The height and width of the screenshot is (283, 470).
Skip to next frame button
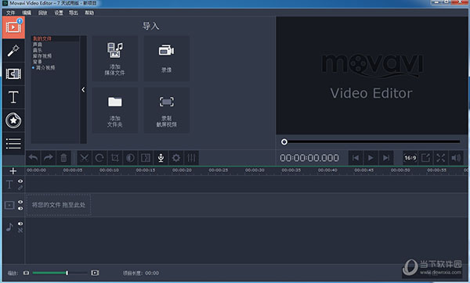[x=386, y=158]
